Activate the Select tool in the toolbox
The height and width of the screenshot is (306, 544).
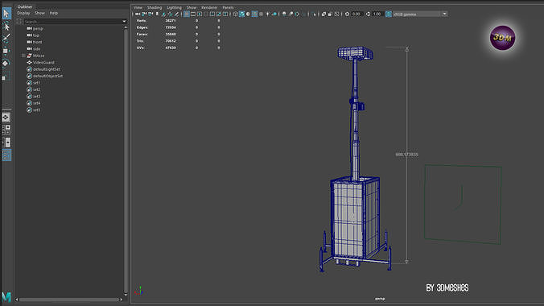coord(6,13)
